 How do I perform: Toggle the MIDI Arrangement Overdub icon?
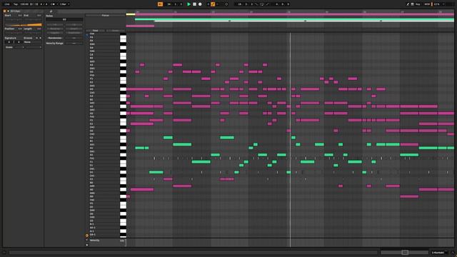(x=208, y=4)
